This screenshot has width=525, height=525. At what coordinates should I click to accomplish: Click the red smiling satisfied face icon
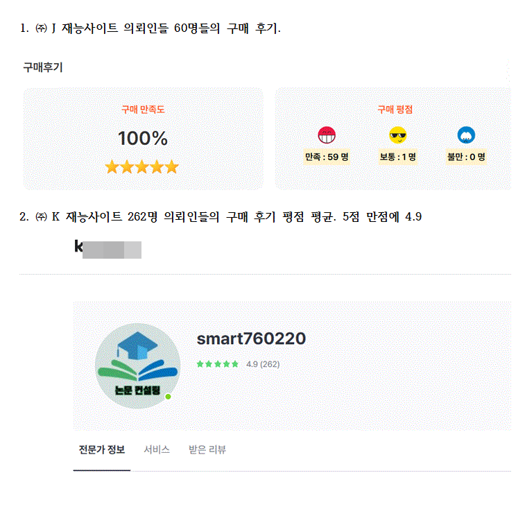(326, 135)
